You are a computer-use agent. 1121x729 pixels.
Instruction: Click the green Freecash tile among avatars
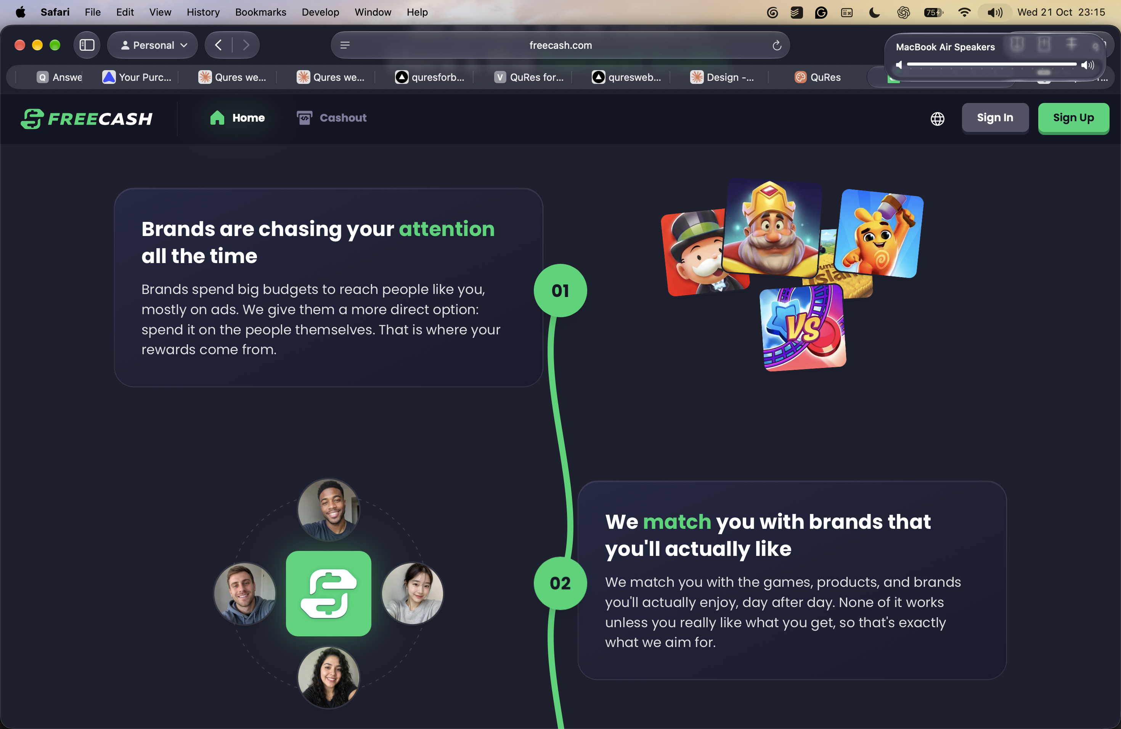328,593
